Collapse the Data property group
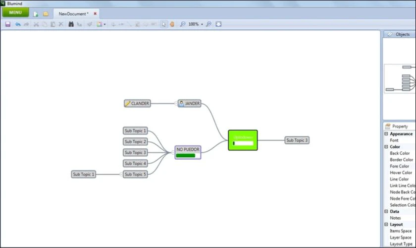 tap(386, 211)
